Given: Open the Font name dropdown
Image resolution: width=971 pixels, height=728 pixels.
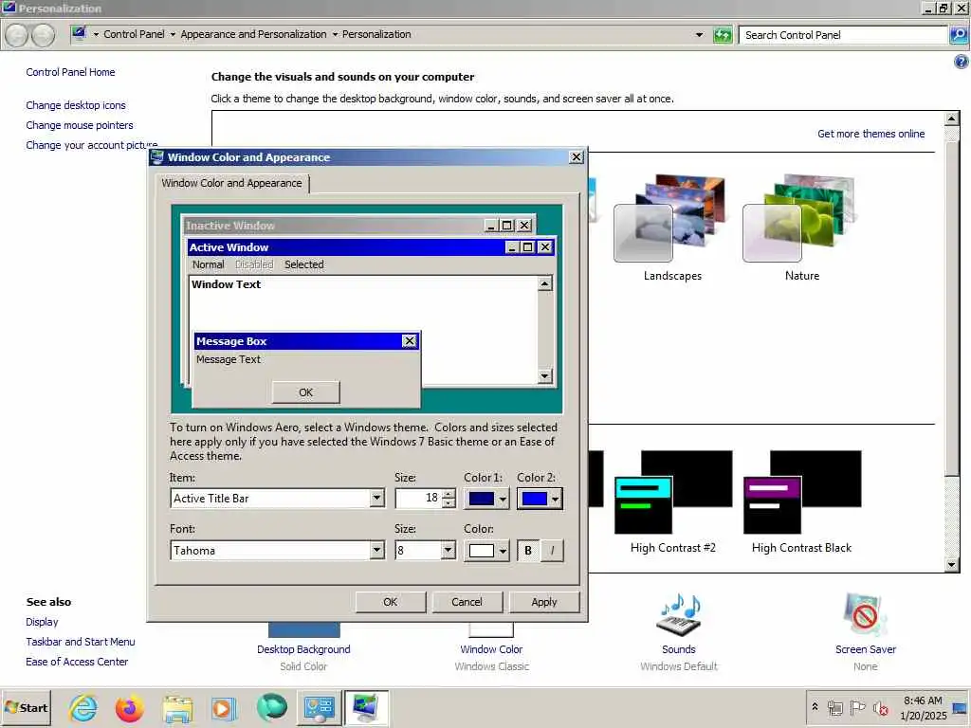Looking at the screenshot, I should tap(376, 551).
